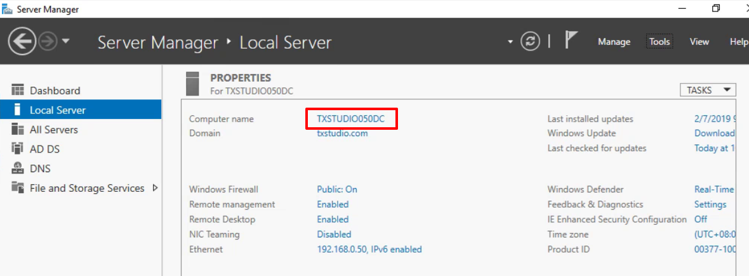Expand the dropdown arrow beside refresh

click(x=510, y=42)
